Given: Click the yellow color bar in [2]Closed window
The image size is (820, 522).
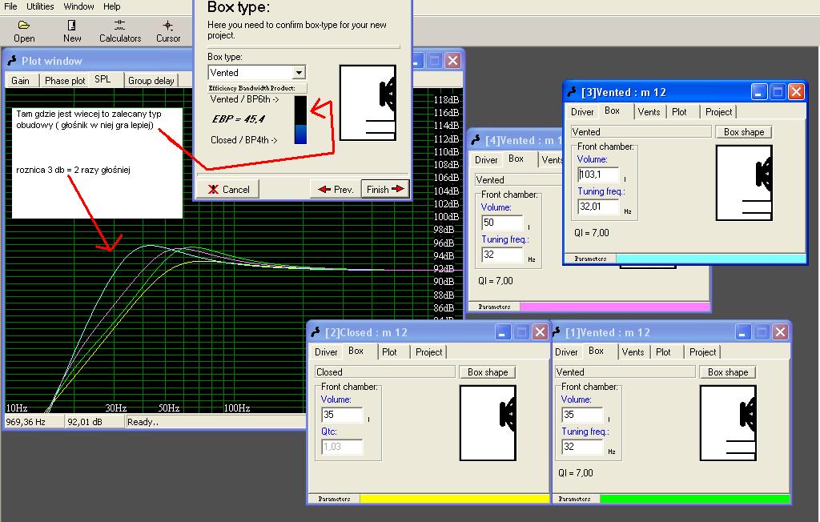Looking at the screenshot, I should (453, 499).
